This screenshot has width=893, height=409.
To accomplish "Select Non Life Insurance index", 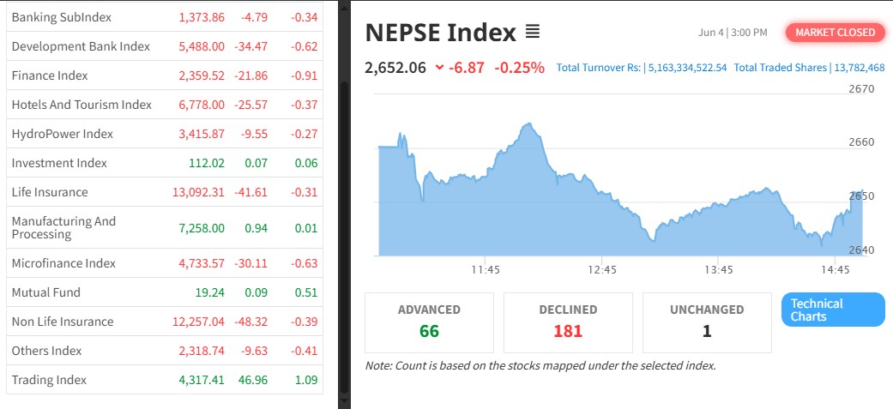I will click(x=62, y=322).
